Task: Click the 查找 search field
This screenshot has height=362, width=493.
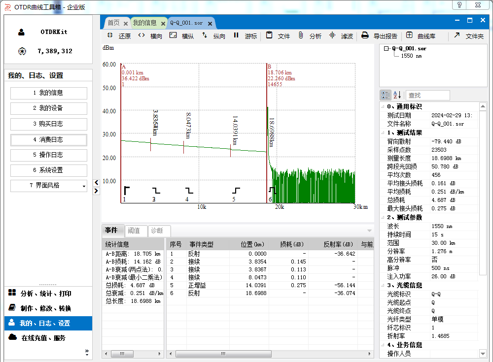Action: click(427, 95)
